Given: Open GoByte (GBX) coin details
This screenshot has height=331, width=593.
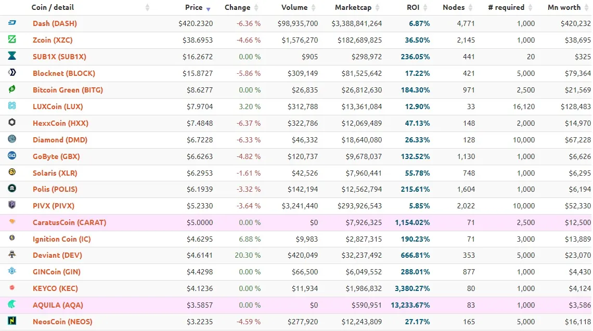Looking at the screenshot, I should point(56,156).
